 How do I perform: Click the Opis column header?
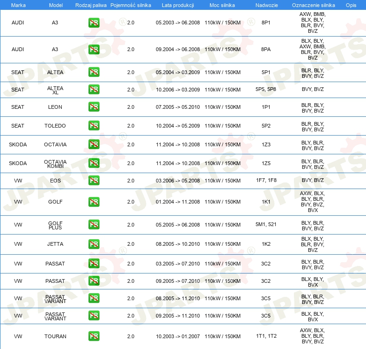[351, 5]
